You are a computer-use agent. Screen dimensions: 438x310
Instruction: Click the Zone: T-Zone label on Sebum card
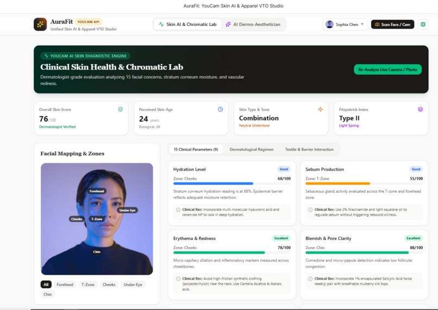(317, 179)
